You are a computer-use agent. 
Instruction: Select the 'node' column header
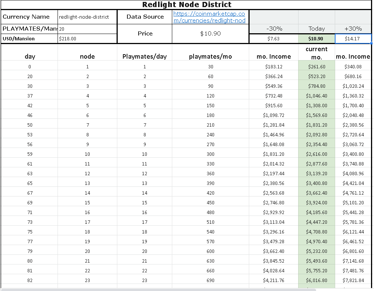[87, 52]
